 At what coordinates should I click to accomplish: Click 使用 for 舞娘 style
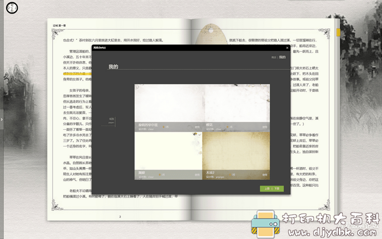tap(197, 175)
